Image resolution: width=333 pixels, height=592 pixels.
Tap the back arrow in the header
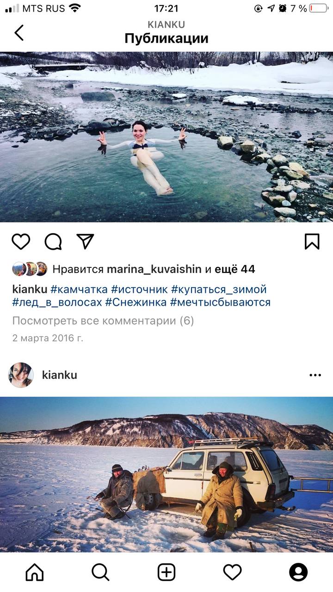19,32
